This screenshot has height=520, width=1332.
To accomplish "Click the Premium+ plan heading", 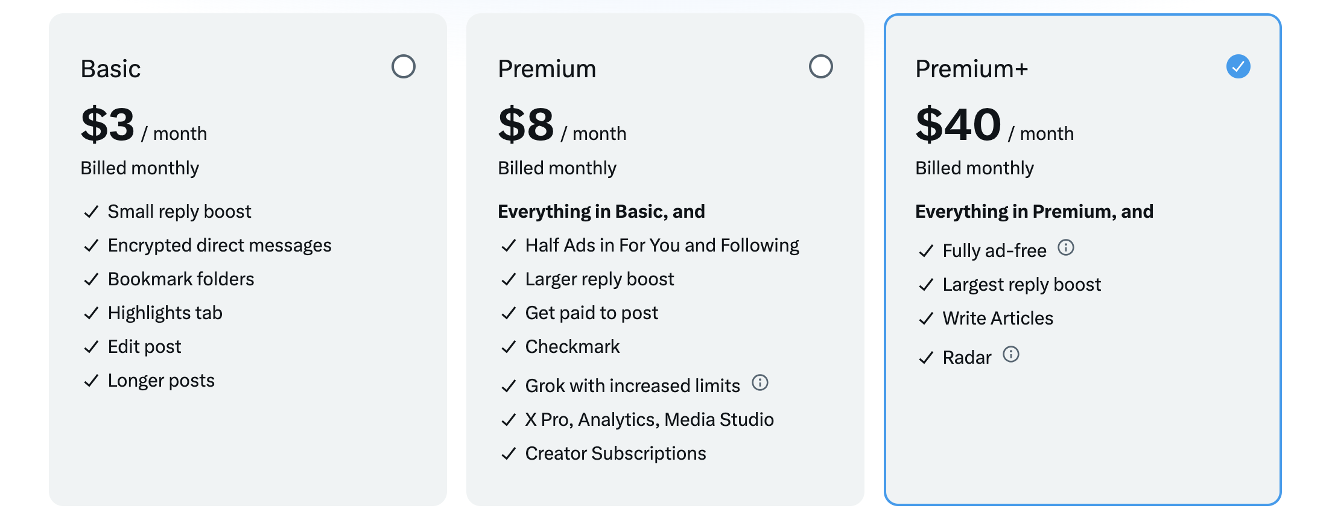I will pos(971,69).
